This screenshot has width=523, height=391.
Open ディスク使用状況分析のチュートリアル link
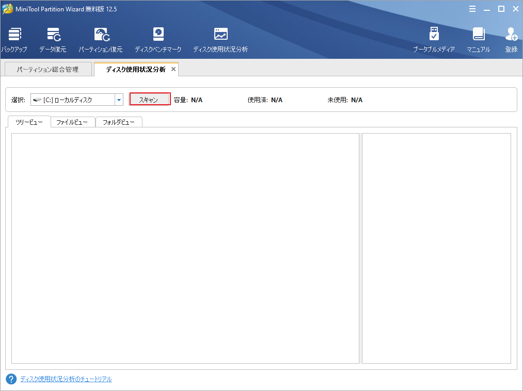(x=66, y=379)
